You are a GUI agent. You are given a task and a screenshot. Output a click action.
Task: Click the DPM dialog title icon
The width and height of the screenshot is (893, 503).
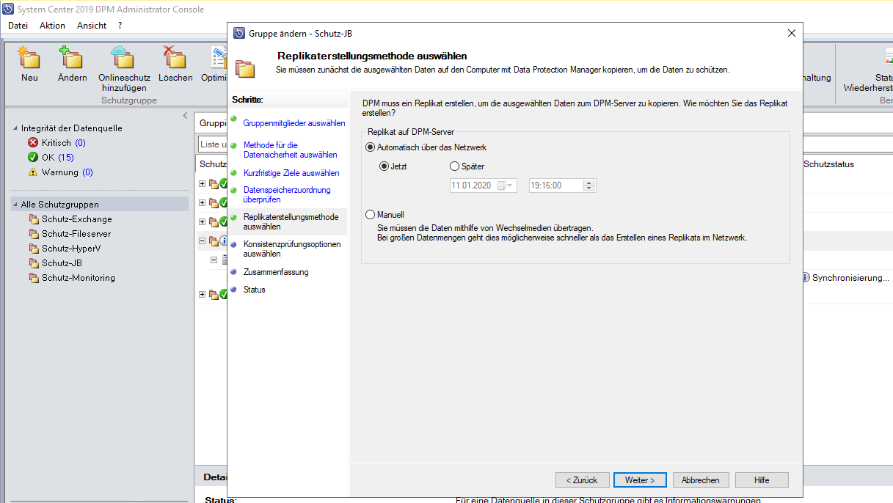click(x=238, y=33)
